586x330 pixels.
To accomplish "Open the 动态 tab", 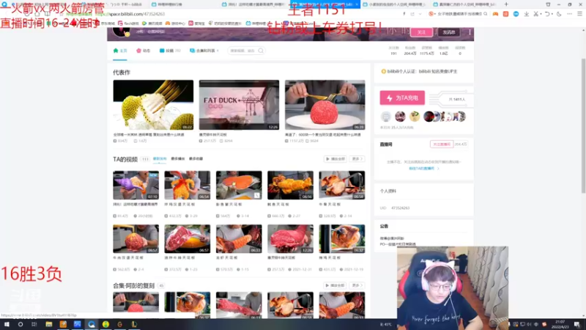I will click(143, 51).
